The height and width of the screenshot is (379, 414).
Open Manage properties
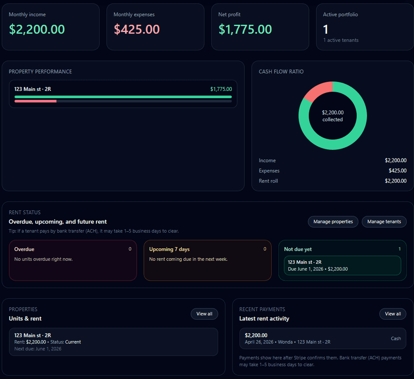click(333, 222)
